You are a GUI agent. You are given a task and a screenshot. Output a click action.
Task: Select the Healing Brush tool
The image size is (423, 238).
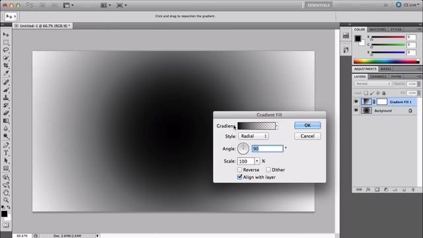6,82
